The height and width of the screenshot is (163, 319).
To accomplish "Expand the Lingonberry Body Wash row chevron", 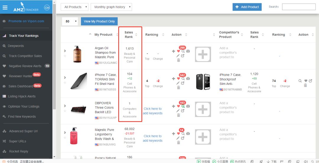I will click(65, 133).
